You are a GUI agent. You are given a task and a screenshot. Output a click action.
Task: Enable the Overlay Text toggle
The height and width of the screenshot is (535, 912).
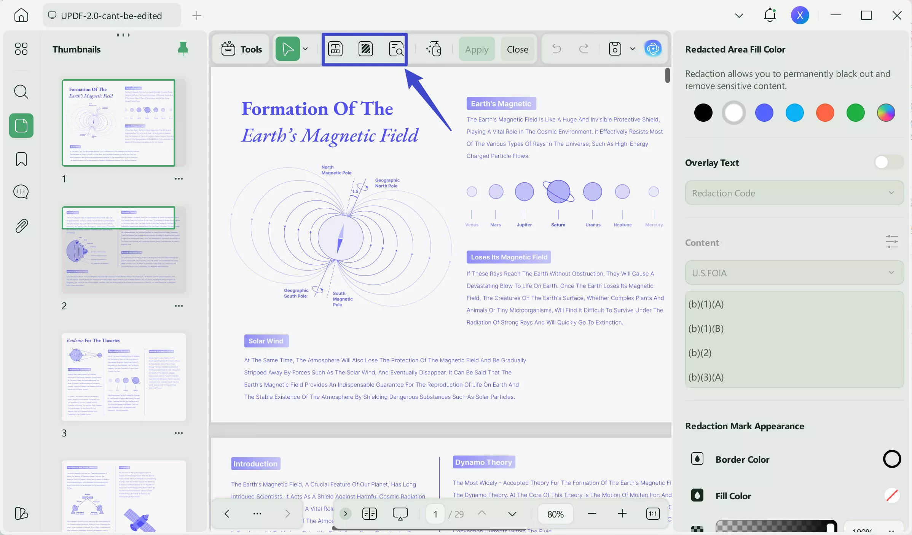pyautogui.click(x=888, y=162)
